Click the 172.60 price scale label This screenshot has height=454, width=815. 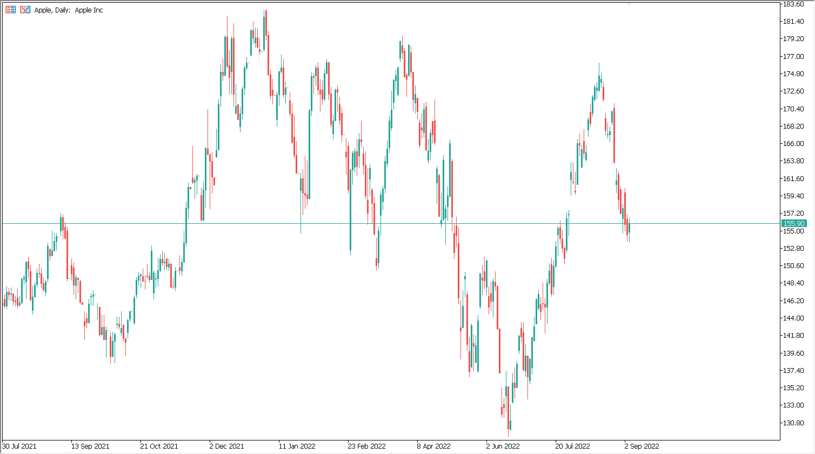point(794,91)
